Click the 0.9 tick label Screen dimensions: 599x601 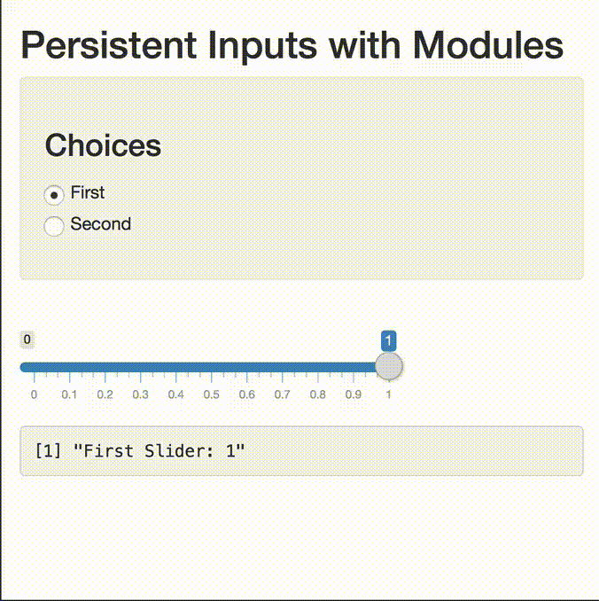[x=354, y=394]
